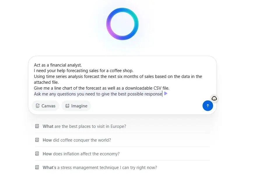
Task: Click the purple triangle icon after the prompt text
Action: (x=166, y=94)
